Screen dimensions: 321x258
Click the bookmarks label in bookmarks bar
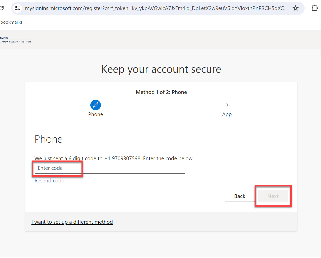pyautogui.click(x=12, y=22)
